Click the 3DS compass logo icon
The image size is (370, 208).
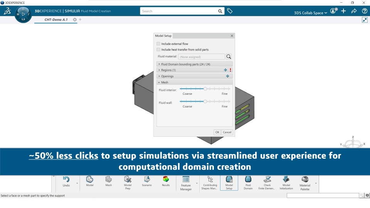(x=7, y=11)
